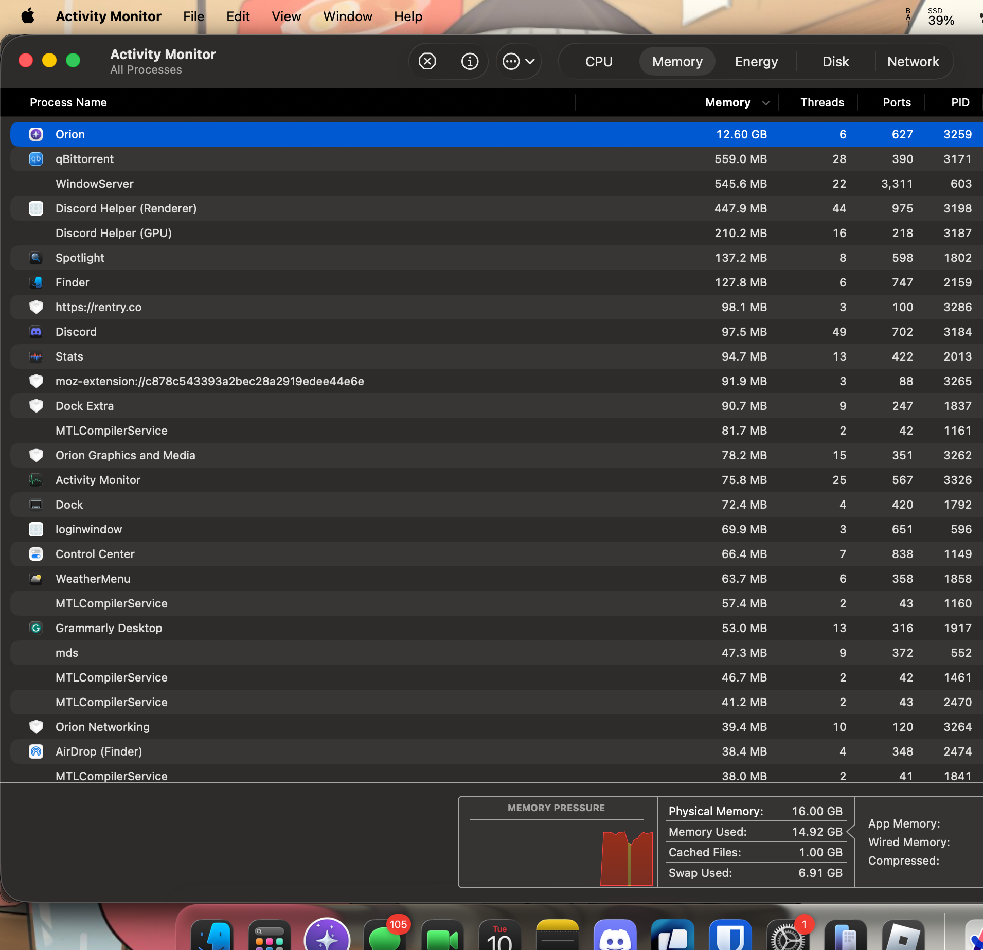Open the more options chevron menu in toolbar

[x=519, y=61]
